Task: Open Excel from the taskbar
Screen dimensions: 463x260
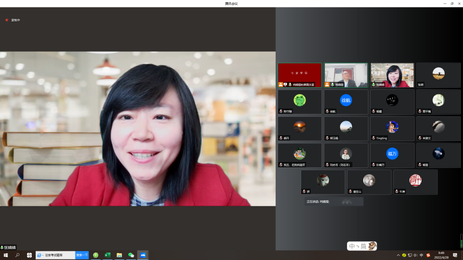Action: pyautogui.click(x=107, y=255)
